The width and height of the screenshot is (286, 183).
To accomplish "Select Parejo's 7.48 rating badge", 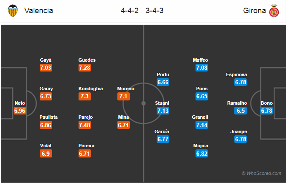I will (85, 125).
